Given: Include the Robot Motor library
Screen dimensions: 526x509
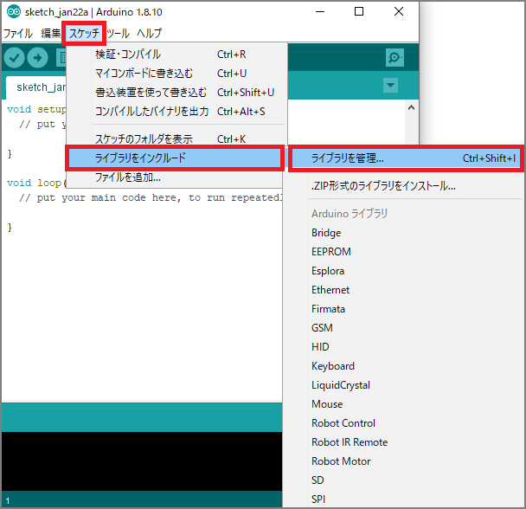Looking at the screenshot, I should [x=403, y=461].
